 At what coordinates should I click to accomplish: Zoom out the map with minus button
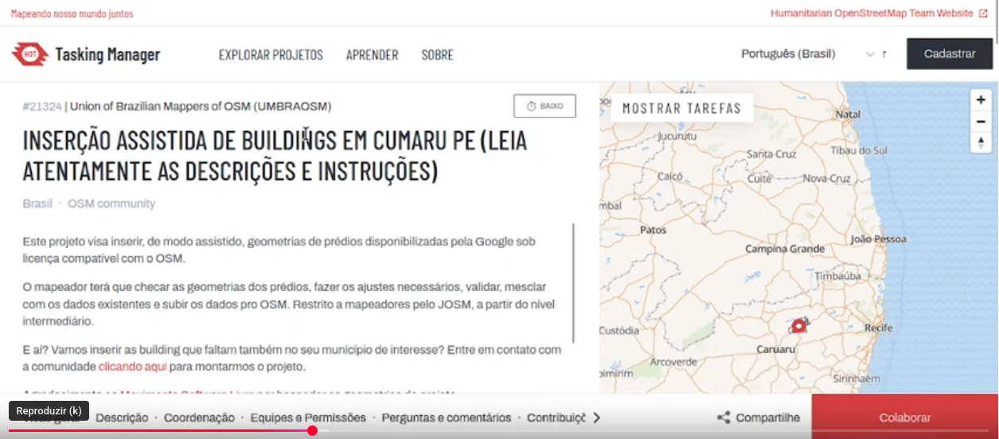[x=981, y=122]
